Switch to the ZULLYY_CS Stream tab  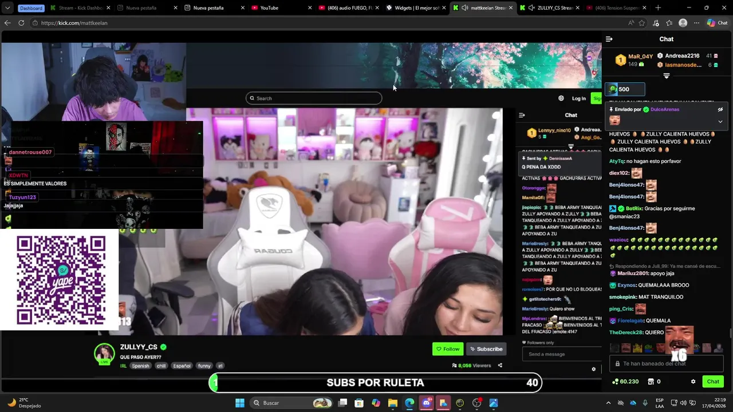click(550, 8)
